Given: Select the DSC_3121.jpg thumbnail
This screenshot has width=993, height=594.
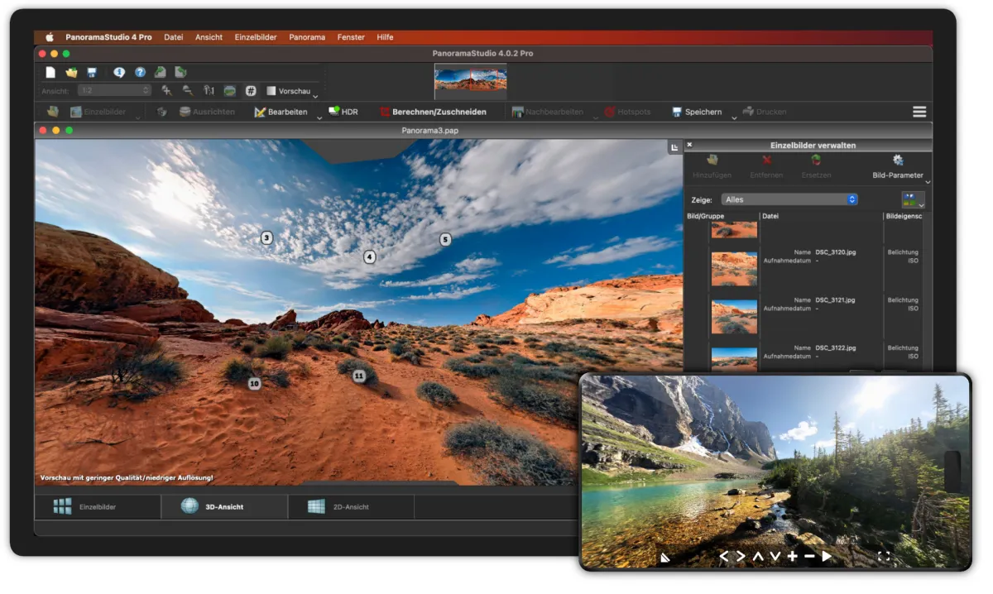Looking at the screenshot, I should [734, 316].
